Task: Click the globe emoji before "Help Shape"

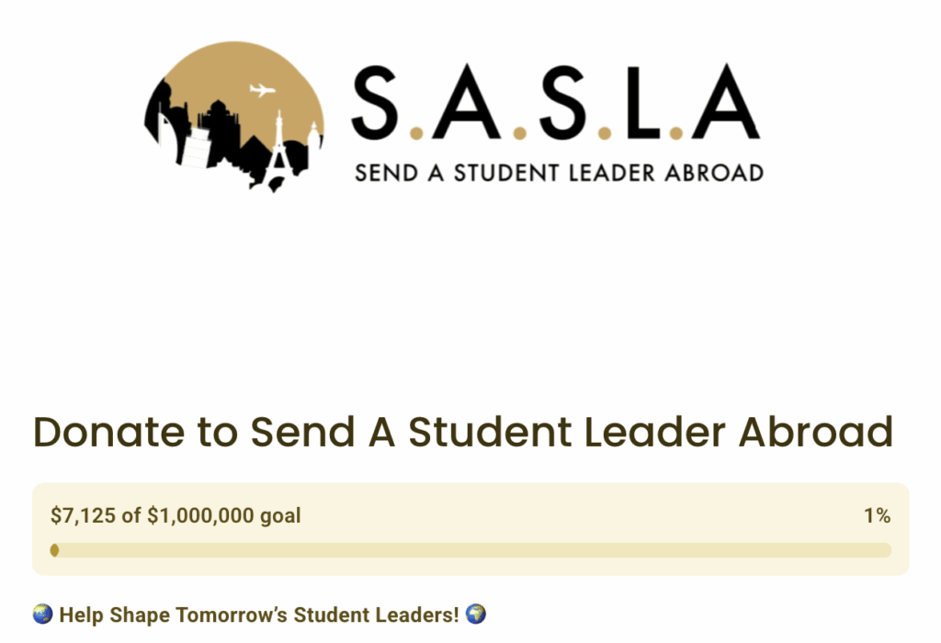Action: pyautogui.click(x=42, y=614)
